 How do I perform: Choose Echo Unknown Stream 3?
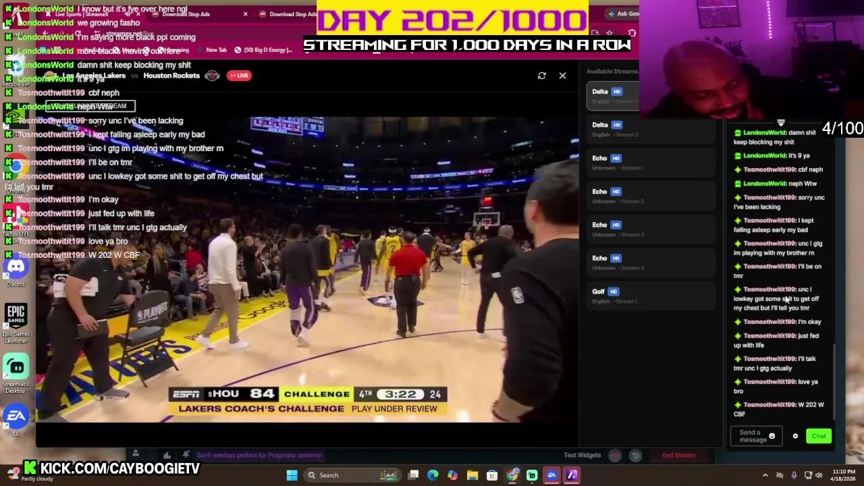pyautogui.click(x=651, y=229)
